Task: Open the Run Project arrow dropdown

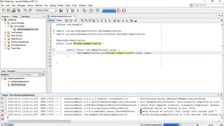Action: [x=81, y=10]
